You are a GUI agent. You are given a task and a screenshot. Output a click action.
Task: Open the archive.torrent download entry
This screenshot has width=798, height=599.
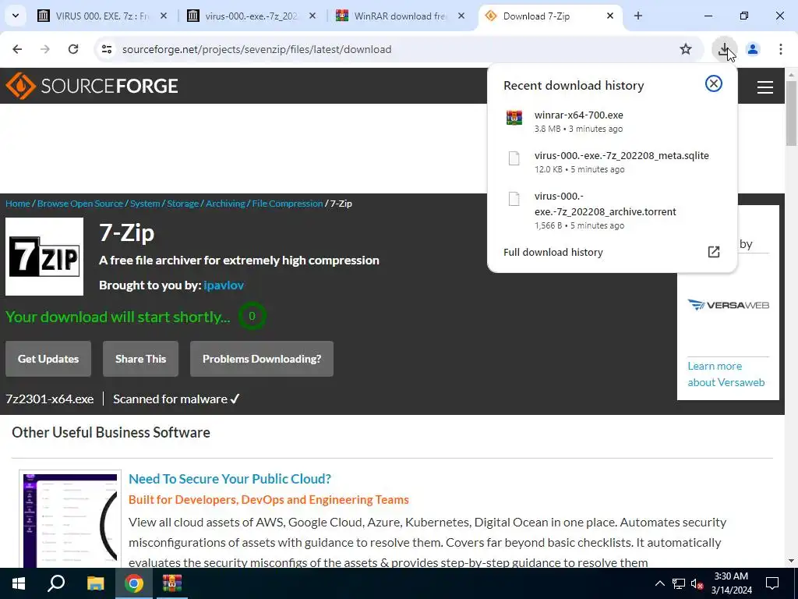pyautogui.click(x=612, y=210)
